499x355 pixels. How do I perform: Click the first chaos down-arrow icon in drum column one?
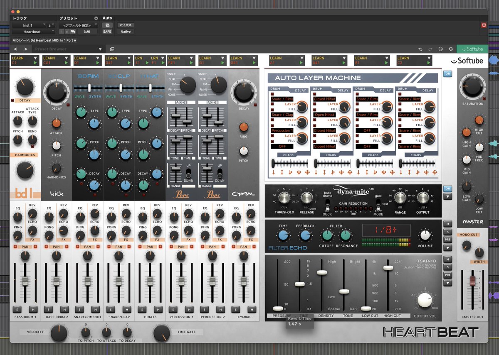click(x=274, y=172)
